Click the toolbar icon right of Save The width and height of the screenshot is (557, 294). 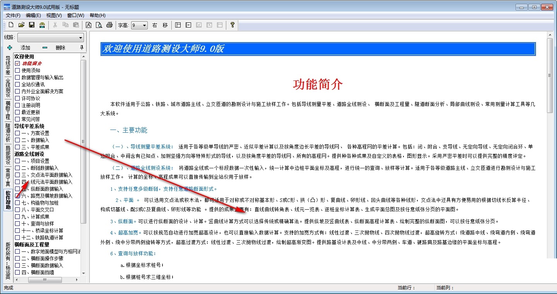tap(42, 25)
